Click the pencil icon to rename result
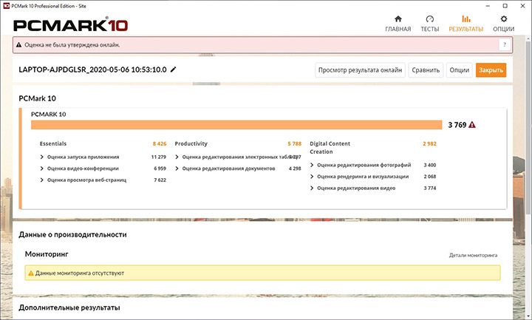532x320 pixels. tap(174, 69)
